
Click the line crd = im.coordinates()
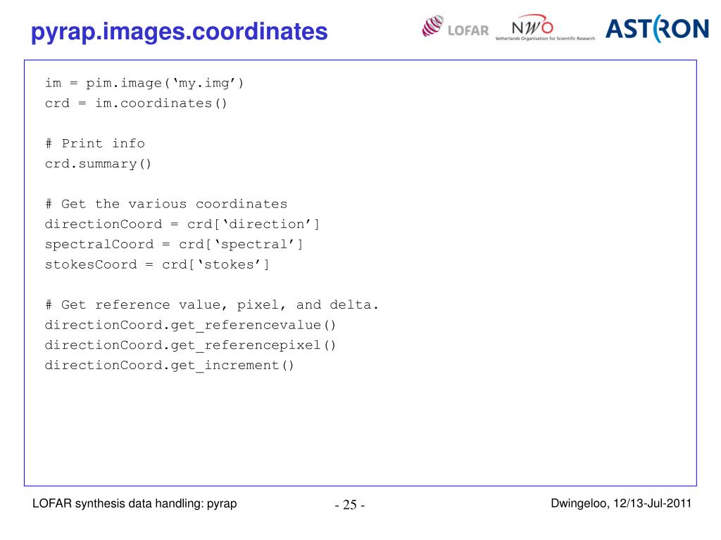(136, 103)
